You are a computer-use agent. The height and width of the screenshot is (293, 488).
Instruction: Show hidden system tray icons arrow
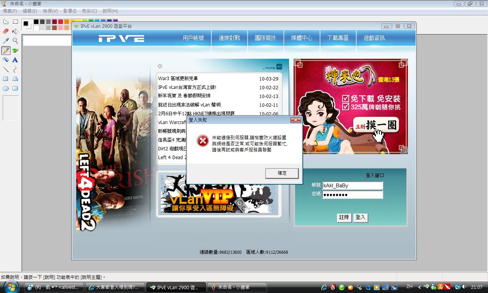pyautogui.click(x=419, y=287)
